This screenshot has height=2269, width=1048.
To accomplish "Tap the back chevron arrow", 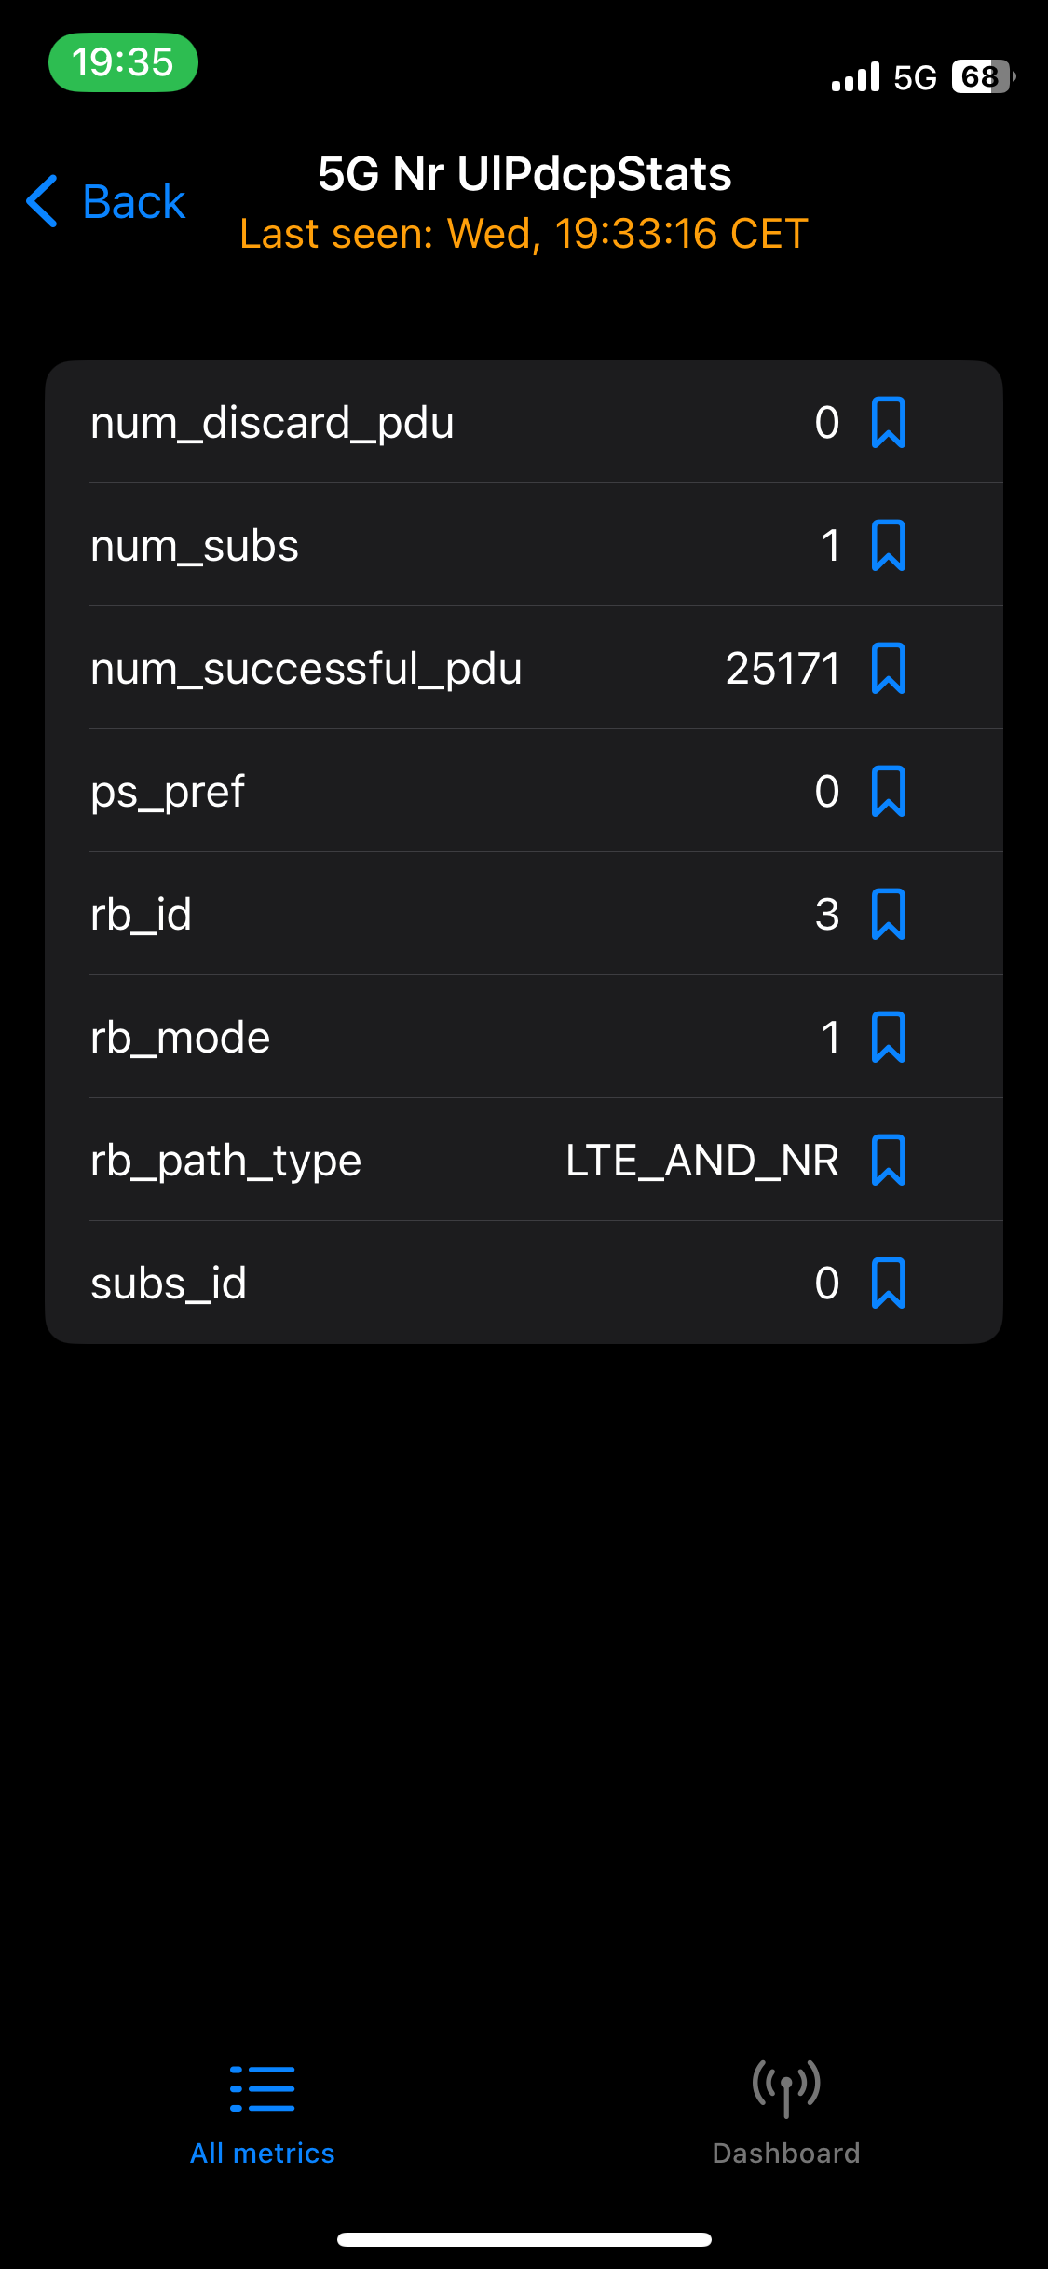I will [42, 201].
